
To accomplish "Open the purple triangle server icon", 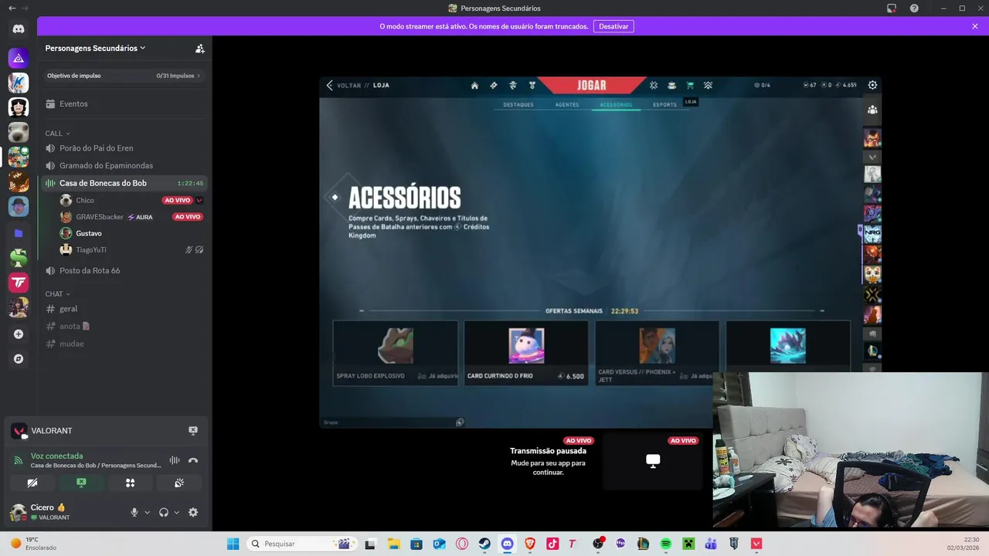I will 19,58.
